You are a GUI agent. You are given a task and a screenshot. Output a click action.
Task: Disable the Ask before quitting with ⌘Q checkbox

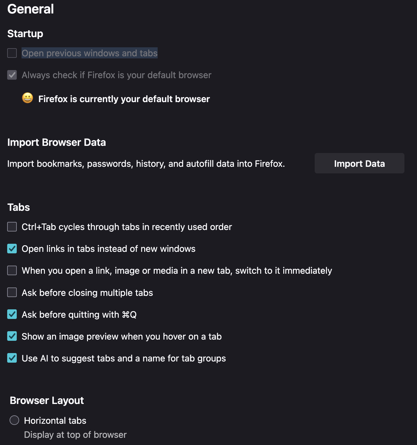point(12,314)
